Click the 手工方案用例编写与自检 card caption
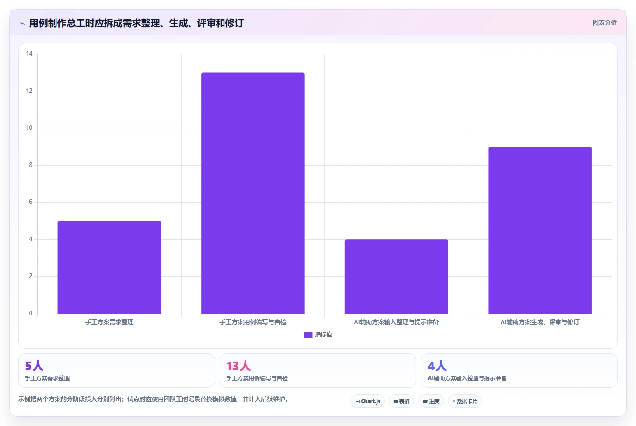This screenshot has height=426, width=636. point(257,378)
